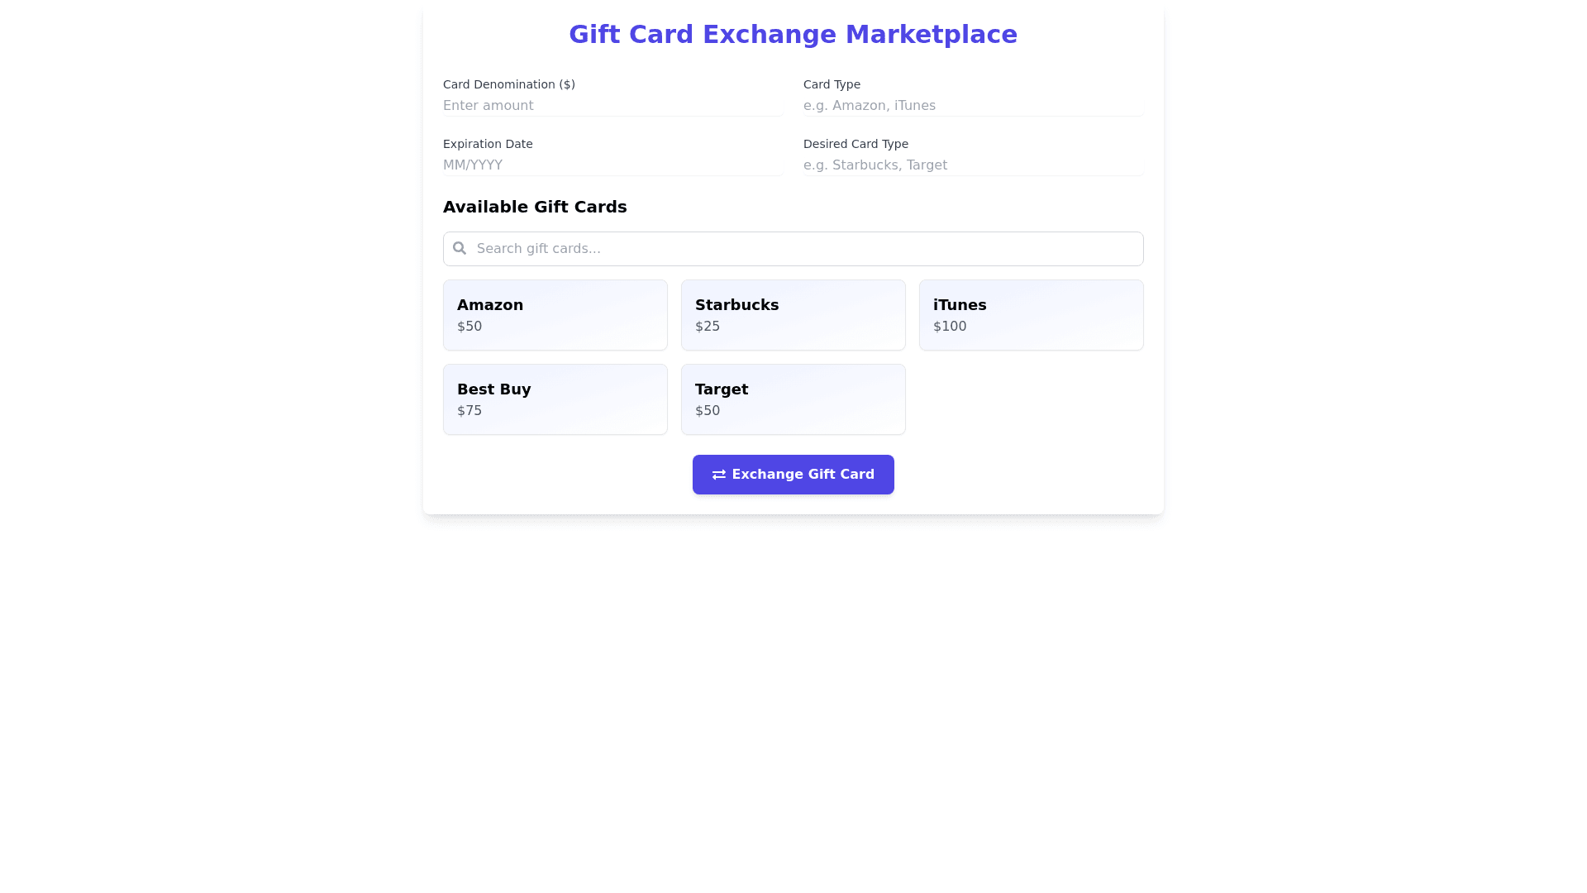1587x893 pixels.
Task: Click the Desired Card Type label
Action: click(x=855, y=144)
